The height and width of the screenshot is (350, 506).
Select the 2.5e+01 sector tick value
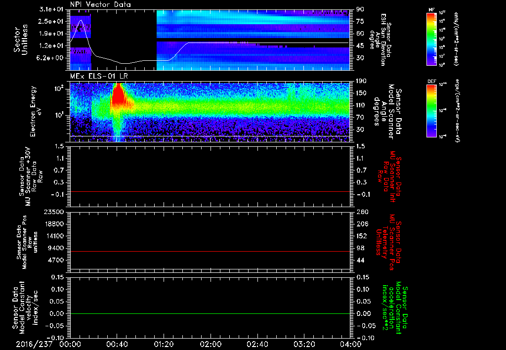(51, 21)
